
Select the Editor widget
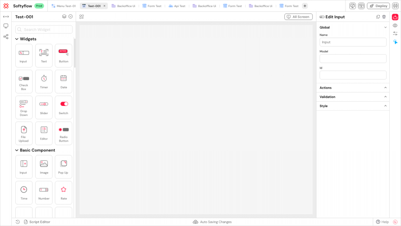pos(44,133)
